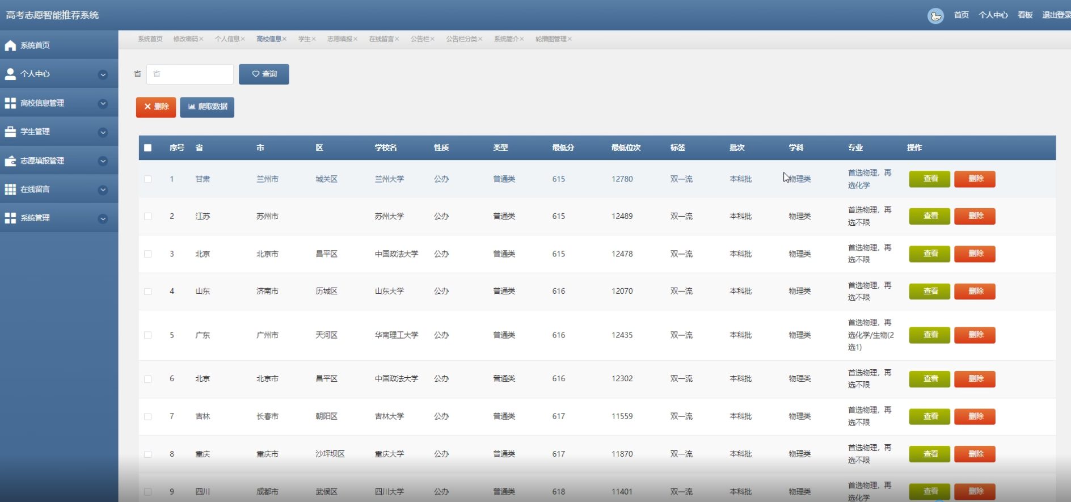Image resolution: width=1071 pixels, height=502 pixels.
Task: Close the 系统简介 tab
Action: click(x=522, y=39)
